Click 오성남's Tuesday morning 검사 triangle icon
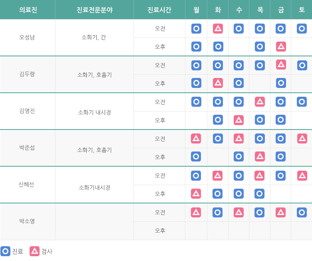Image resolution: width=312 pixels, height=261 pixels. click(x=218, y=28)
